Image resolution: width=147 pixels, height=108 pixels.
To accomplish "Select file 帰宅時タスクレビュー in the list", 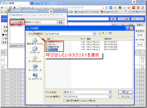I will pyautogui.click(x=55, y=42).
